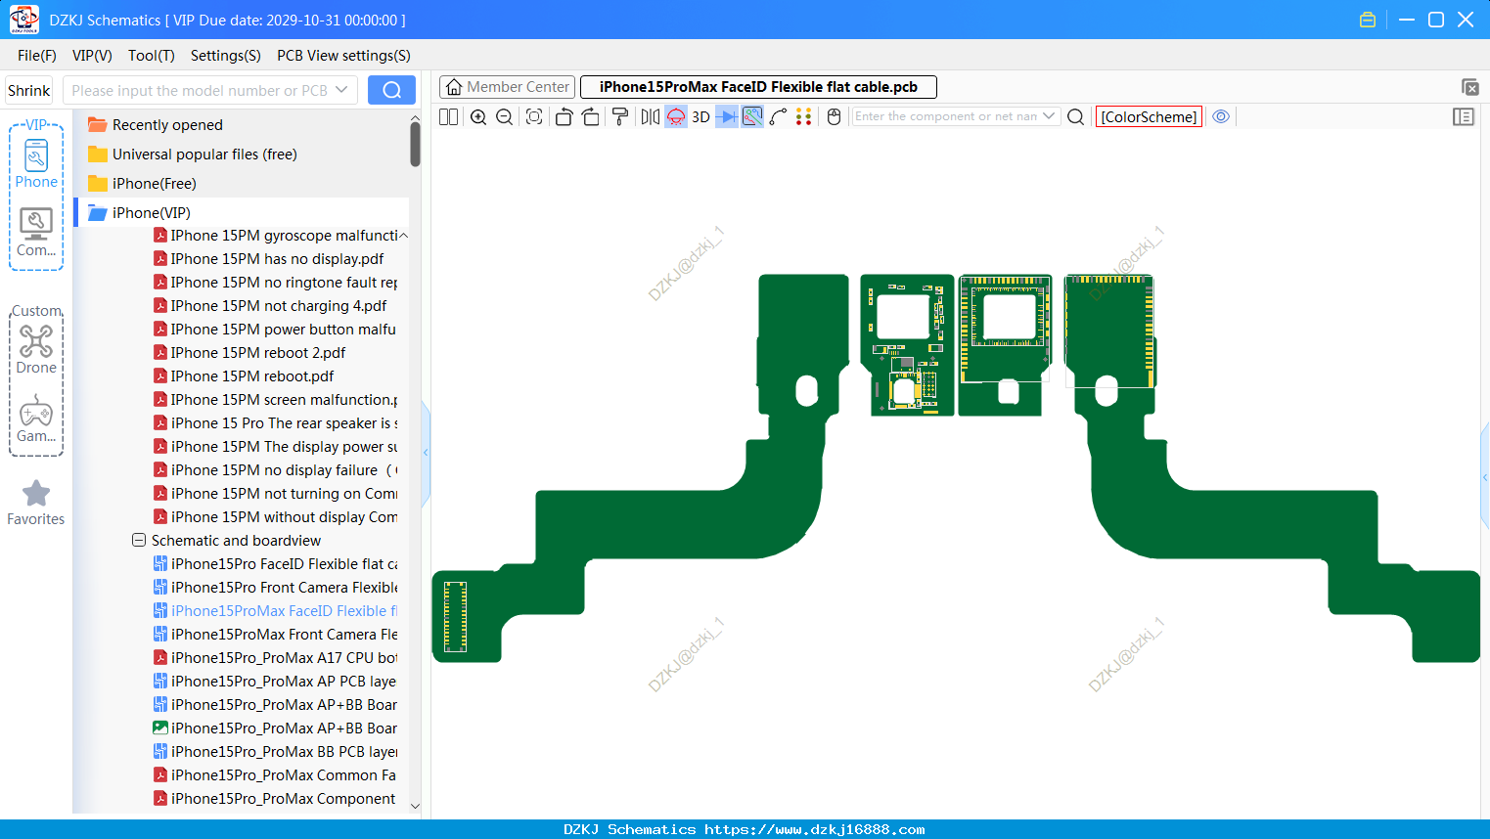
Task: Open Favorites in the sidebar
Action: pos(36,503)
